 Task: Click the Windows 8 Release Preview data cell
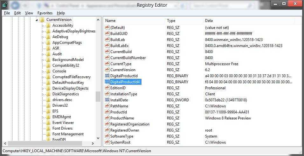coord(228,118)
